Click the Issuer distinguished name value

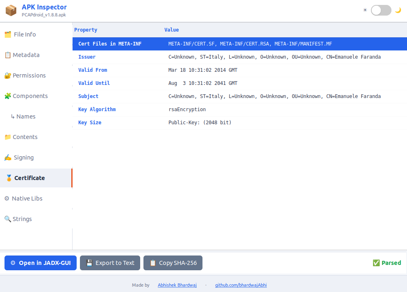[x=275, y=57]
